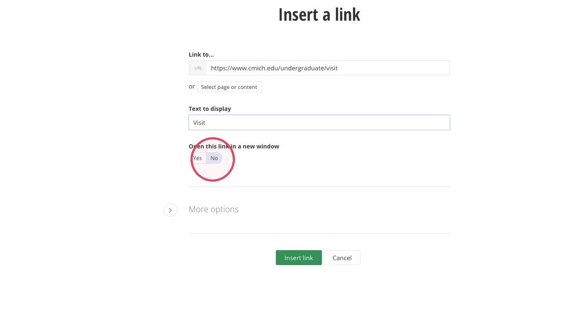
Task: Click the 'Insert a link' heading
Action: (319, 14)
